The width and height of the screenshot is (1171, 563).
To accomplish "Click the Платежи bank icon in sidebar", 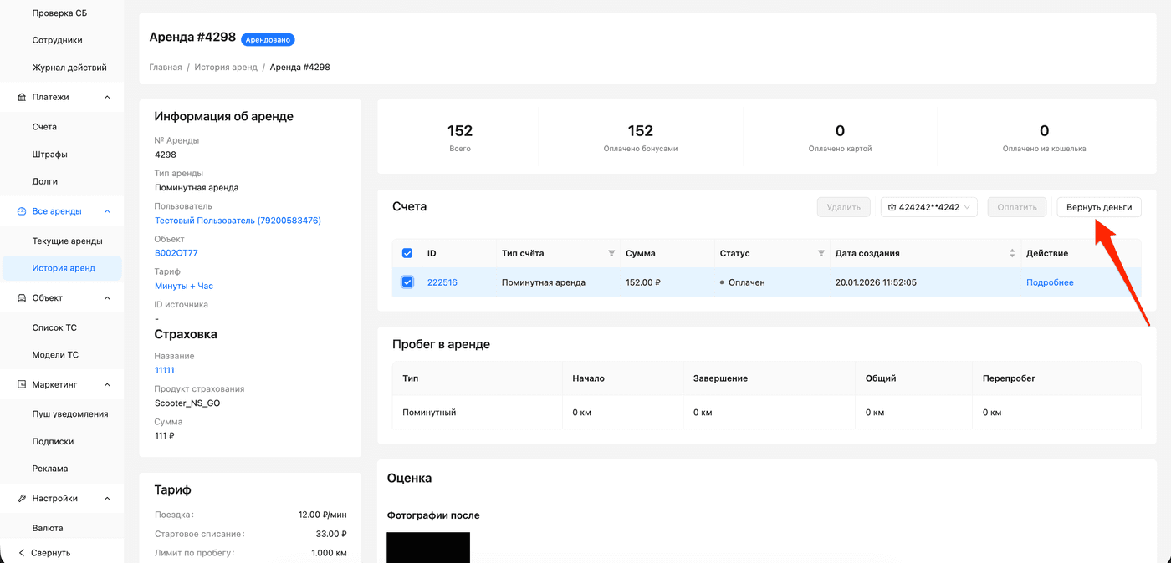I will [22, 98].
